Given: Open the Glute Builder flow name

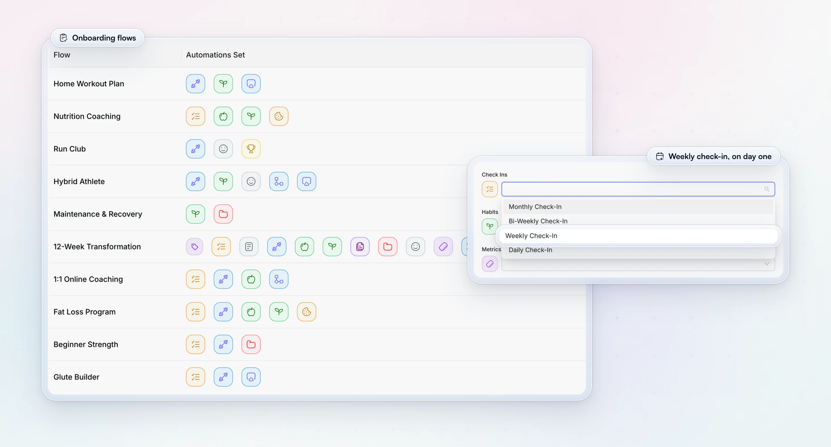Looking at the screenshot, I should point(76,377).
